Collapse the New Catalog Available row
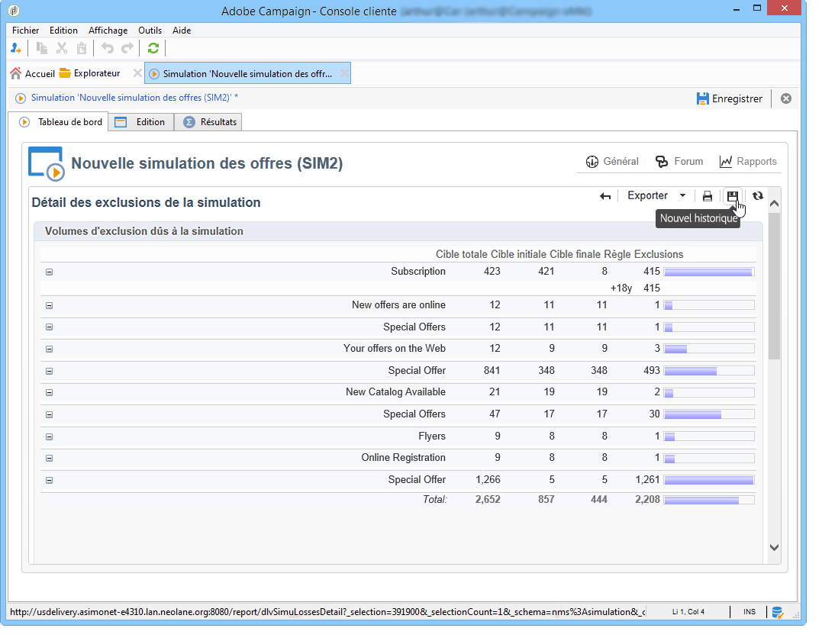This screenshot has width=822, height=641. tap(50, 392)
